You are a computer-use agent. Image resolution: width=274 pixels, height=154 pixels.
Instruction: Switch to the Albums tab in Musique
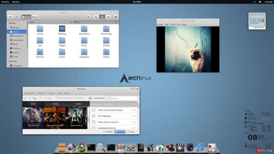(56, 104)
